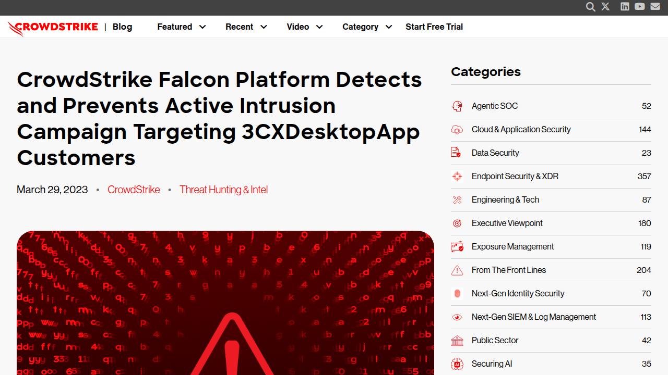Click the Engineering & Tech tools icon

tap(457, 200)
